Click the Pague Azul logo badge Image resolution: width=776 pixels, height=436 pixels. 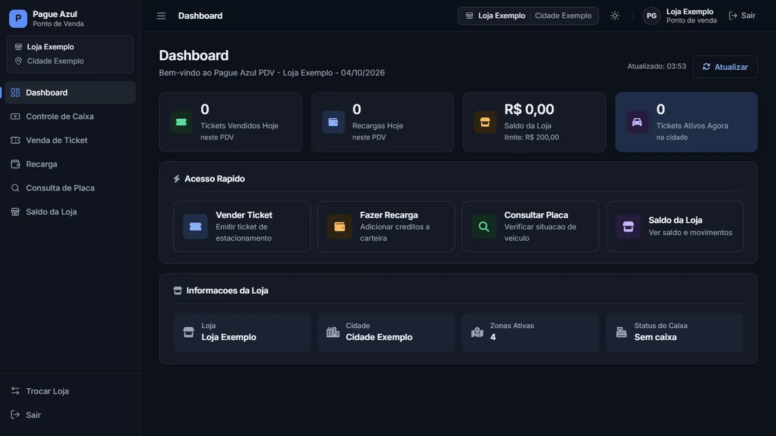(x=18, y=19)
